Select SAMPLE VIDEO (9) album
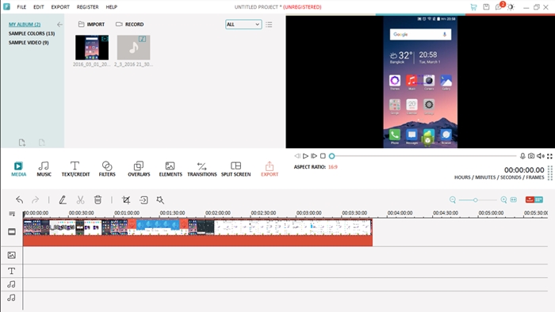Image resolution: width=555 pixels, height=312 pixels. (x=29, y=43)
